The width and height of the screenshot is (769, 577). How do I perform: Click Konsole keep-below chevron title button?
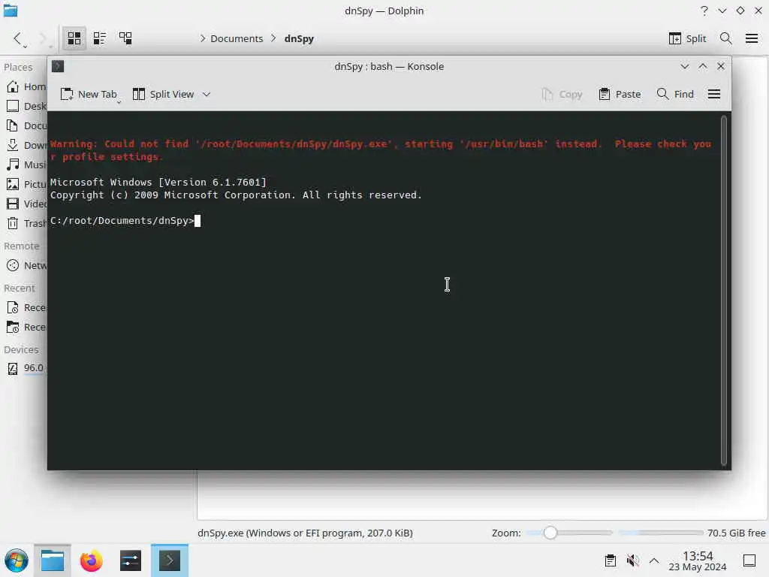click(x=685, y=66)
